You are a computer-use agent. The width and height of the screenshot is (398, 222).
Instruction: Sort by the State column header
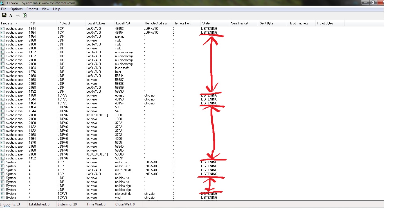coord(206,23)
